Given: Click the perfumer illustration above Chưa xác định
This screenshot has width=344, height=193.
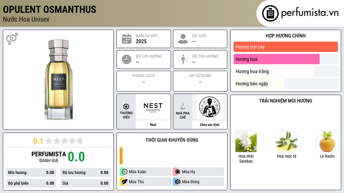Looking at the screenshot, I should coord(210,107).
